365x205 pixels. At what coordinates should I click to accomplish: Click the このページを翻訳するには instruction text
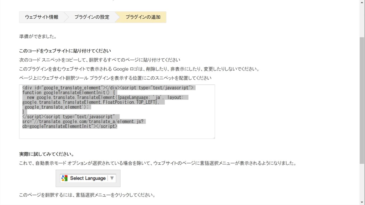coord(87,195)
